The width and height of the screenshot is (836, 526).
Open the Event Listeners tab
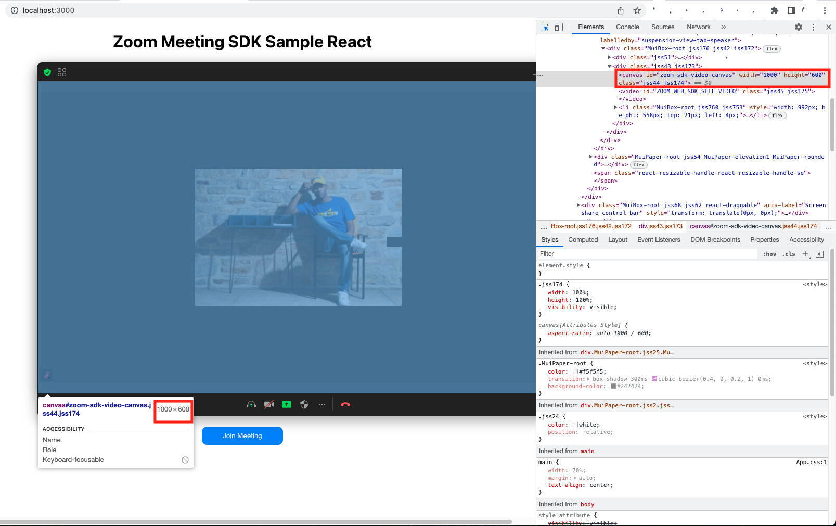pyautogui.click(x=659, y=240)
